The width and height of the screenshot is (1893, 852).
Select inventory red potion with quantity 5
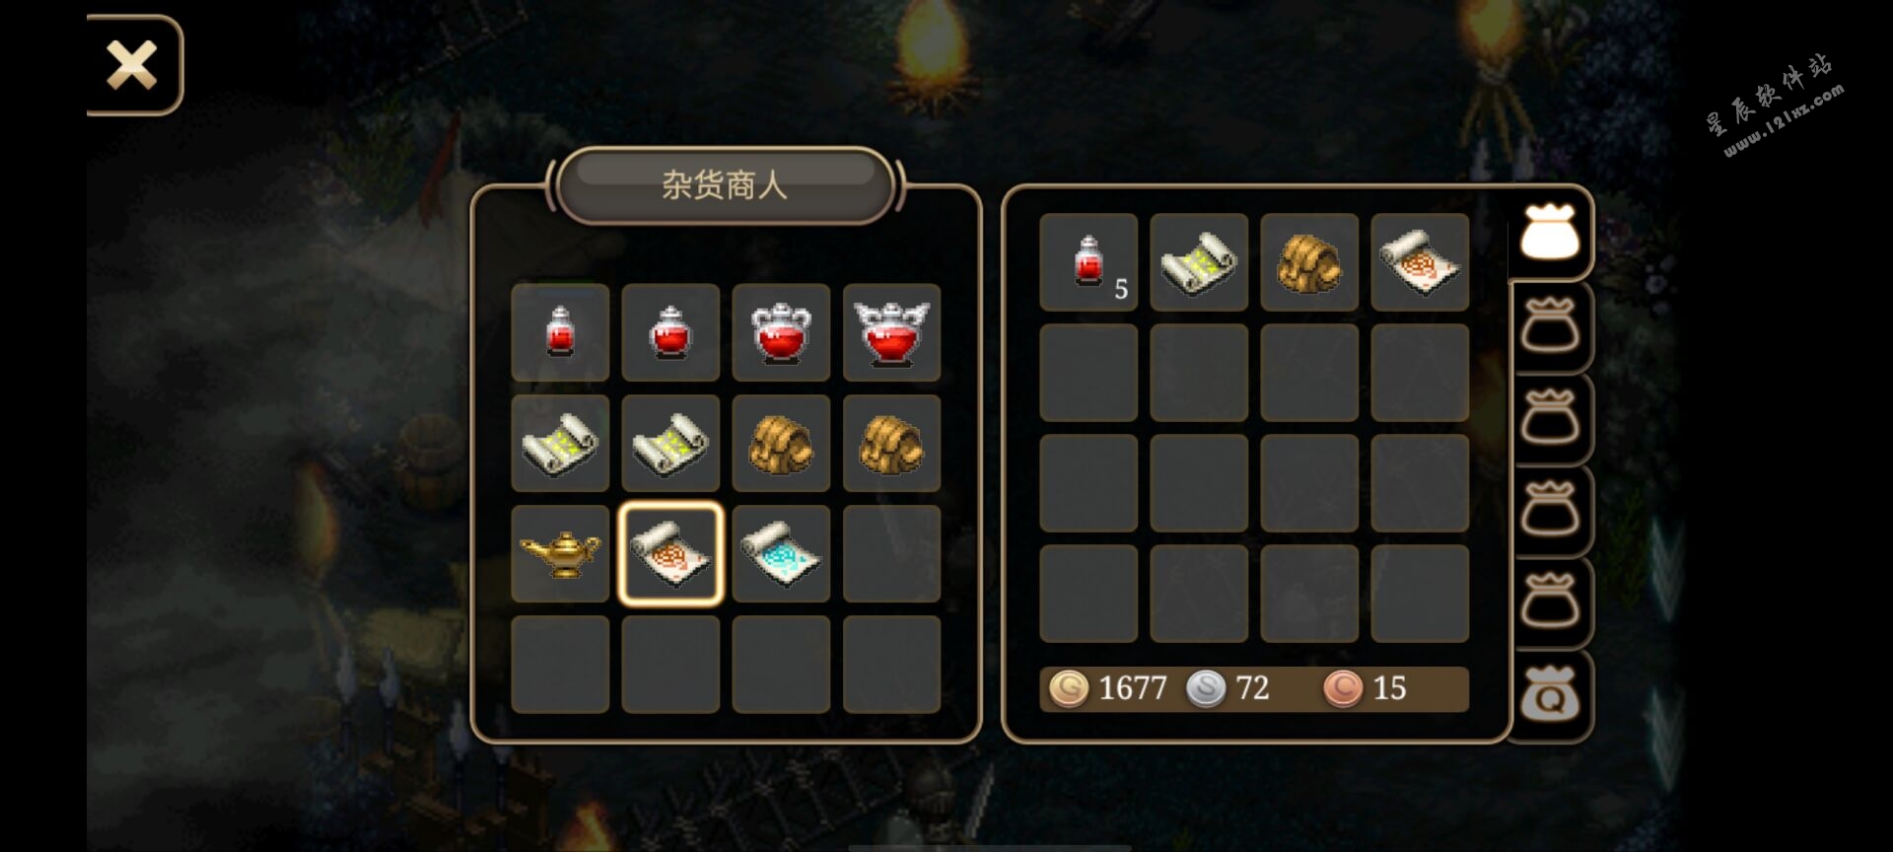1088,262
